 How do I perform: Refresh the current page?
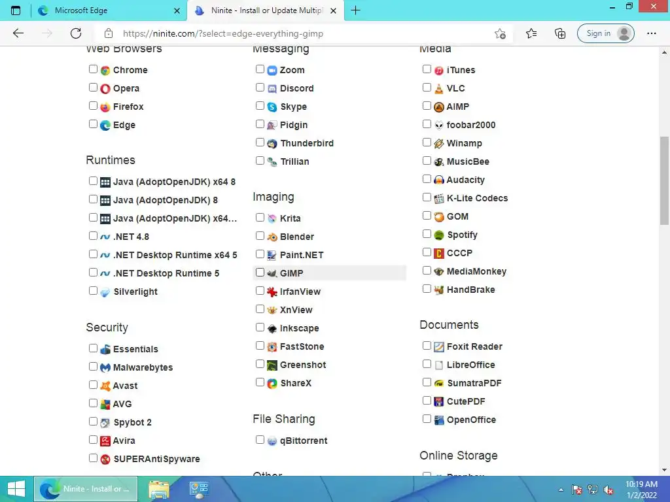(76, 33)
